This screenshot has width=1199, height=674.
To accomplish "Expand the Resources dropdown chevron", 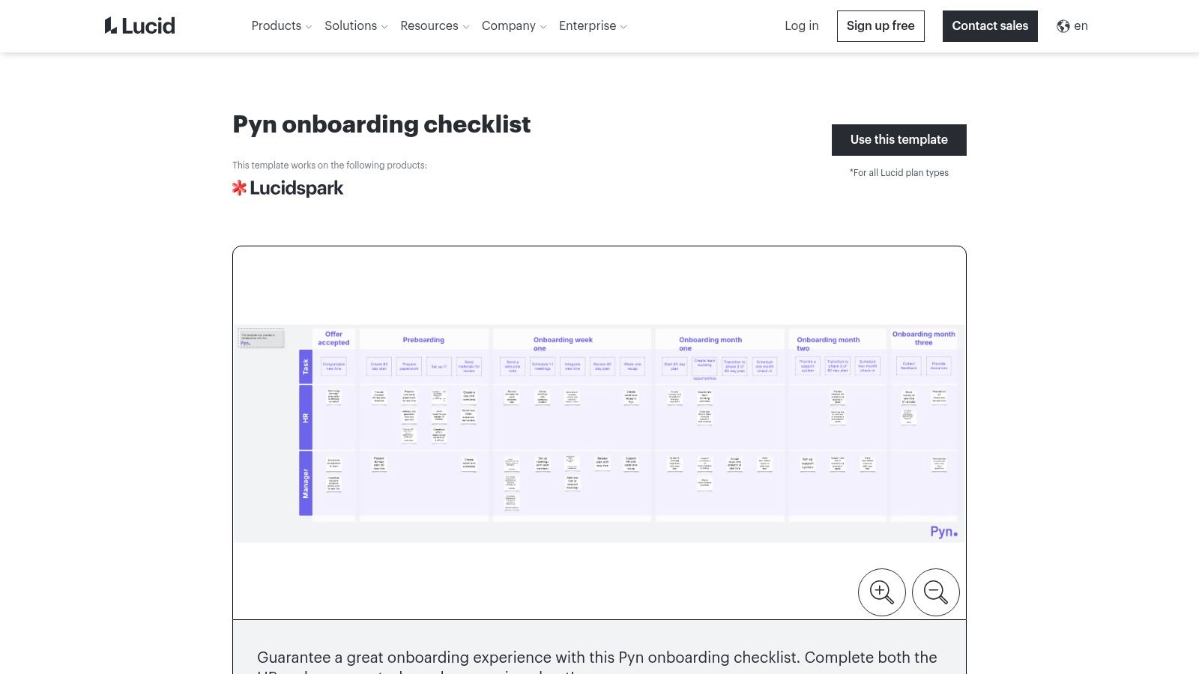I will point(465,26).
